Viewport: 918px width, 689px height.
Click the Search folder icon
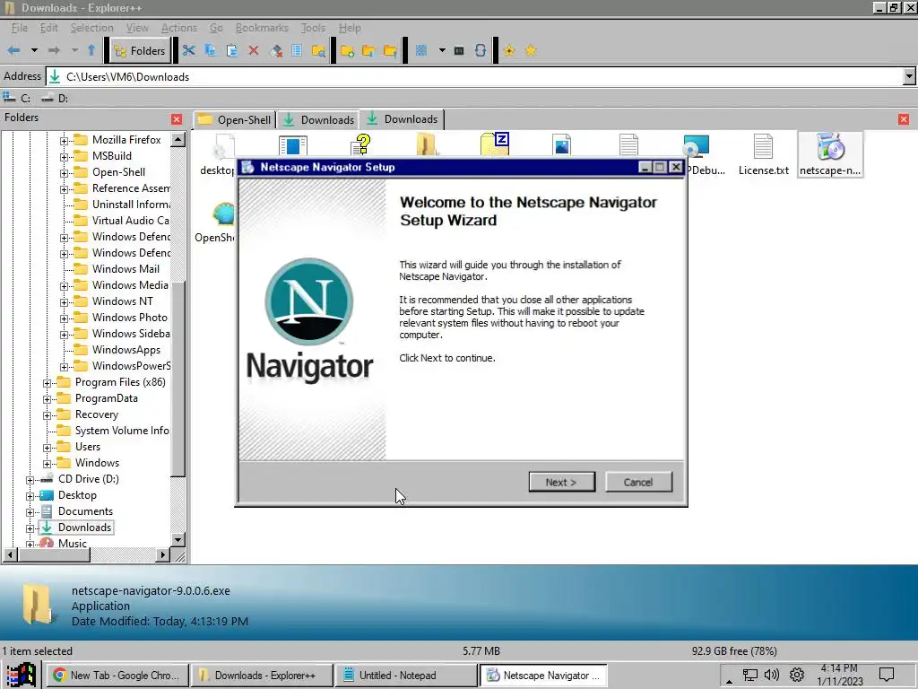(x=318, y=51)
